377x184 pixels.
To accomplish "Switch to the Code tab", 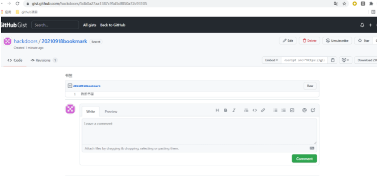I will 15,60.
